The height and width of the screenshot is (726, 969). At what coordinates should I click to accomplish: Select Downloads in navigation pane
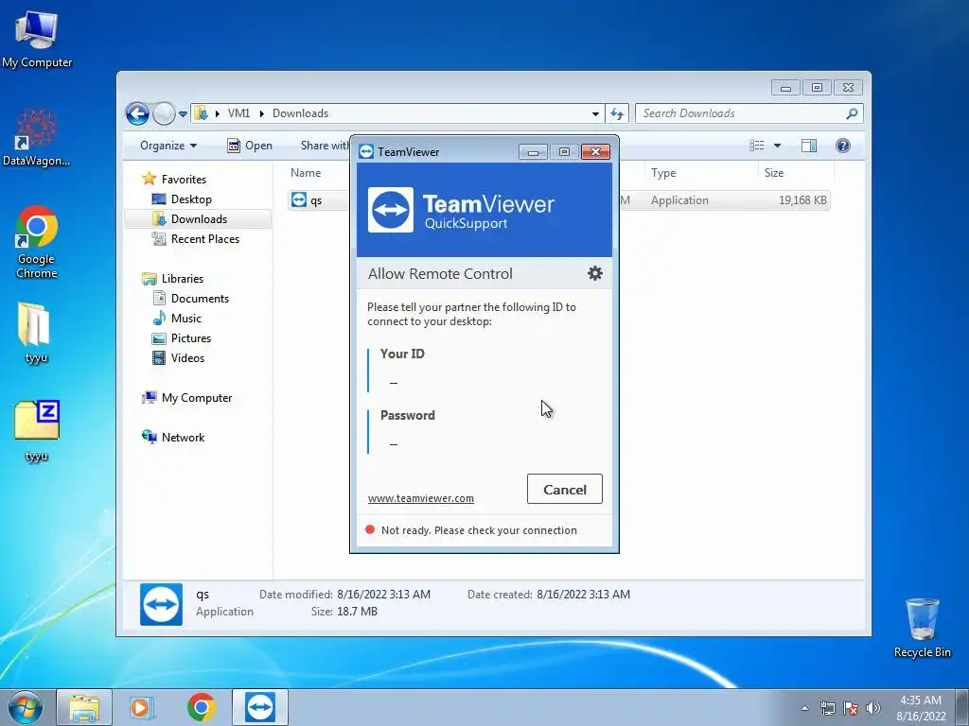(199, 219)
